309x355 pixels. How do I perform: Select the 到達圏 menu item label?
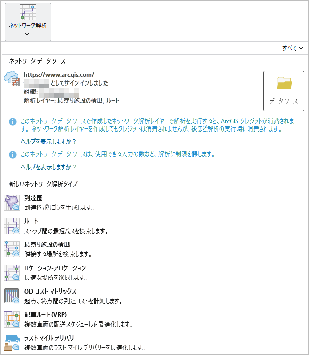point(33,198)
